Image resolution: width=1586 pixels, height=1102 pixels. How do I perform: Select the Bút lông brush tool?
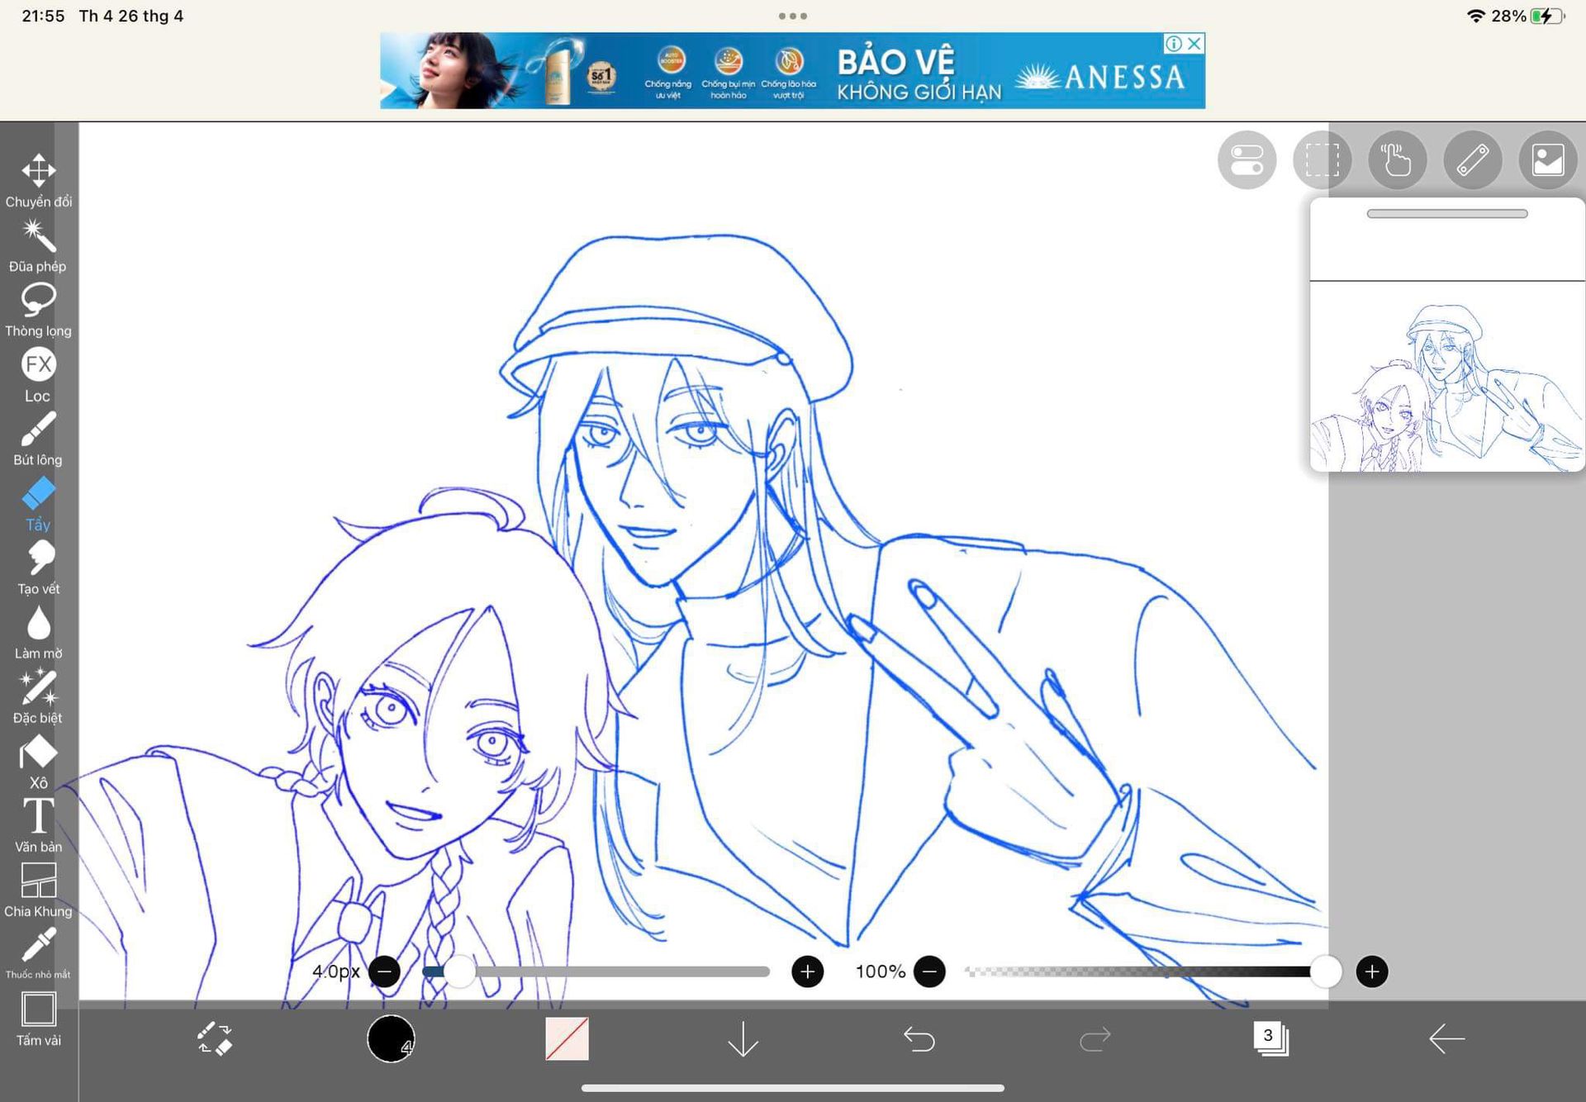pyautogui.click(x=38, y=430)
